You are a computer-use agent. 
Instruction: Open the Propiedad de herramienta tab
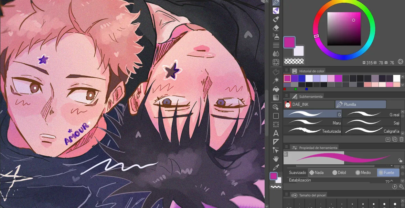[x=315, y=147]
